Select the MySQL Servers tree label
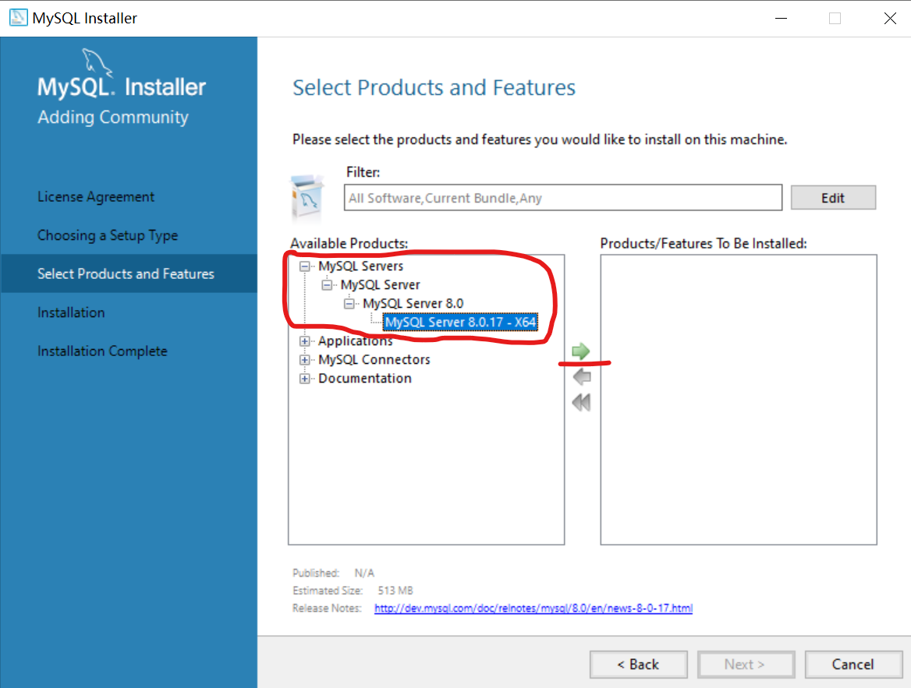This screenshot has width=911, height=688. 360,266
